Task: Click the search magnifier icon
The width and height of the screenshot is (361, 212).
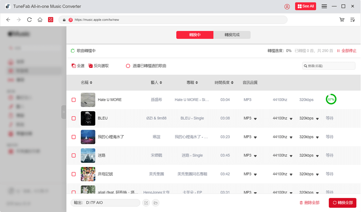Action: pyautogui.click(x=306, y=66)
